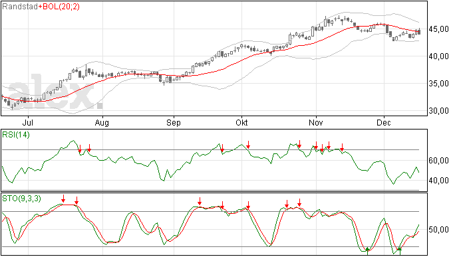Select the Sep month label
Image resolution: width=459 pixels, height=257 pixels.
coord(174,122)
